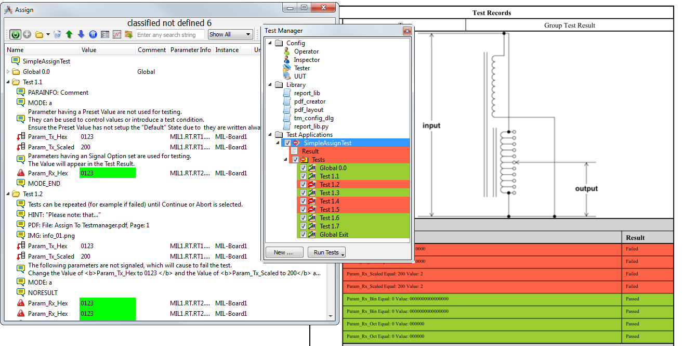Click the New button in Test Manager
The height and width of the screenshot is (346, 683).
point(284,252)
